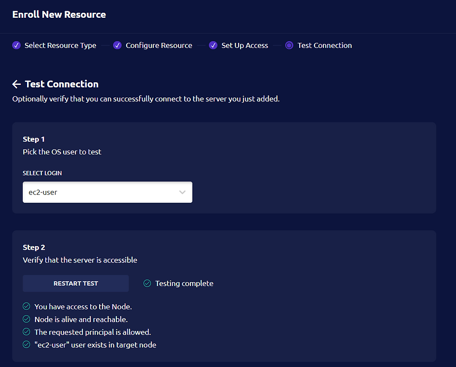Select the Test Connection step label
456x367 pixels.
[x=324, y=45]
